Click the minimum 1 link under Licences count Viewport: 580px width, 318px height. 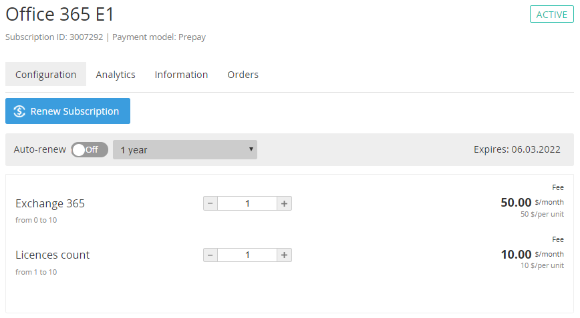tap(36, 272)
